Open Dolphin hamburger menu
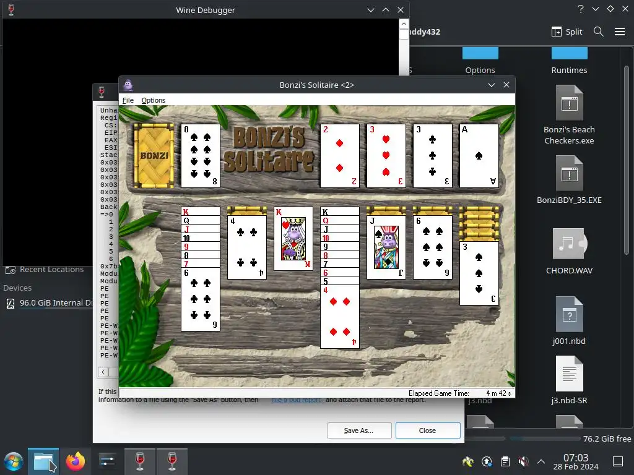This screenshot has height=475, width=634. tap(619, 32)
